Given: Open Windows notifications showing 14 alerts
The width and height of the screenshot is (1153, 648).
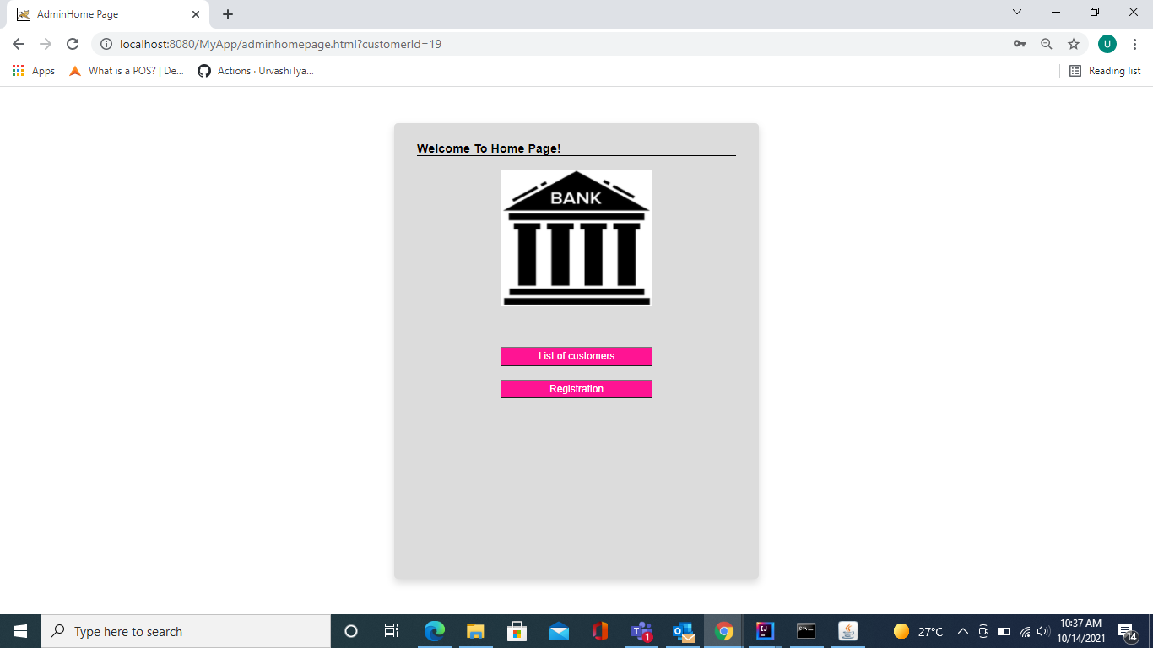Looking at the screenshot, I should coord(1129,630).
